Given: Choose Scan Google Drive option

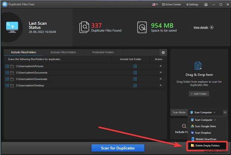Looking at the screenshot, I should coord(208,126).
